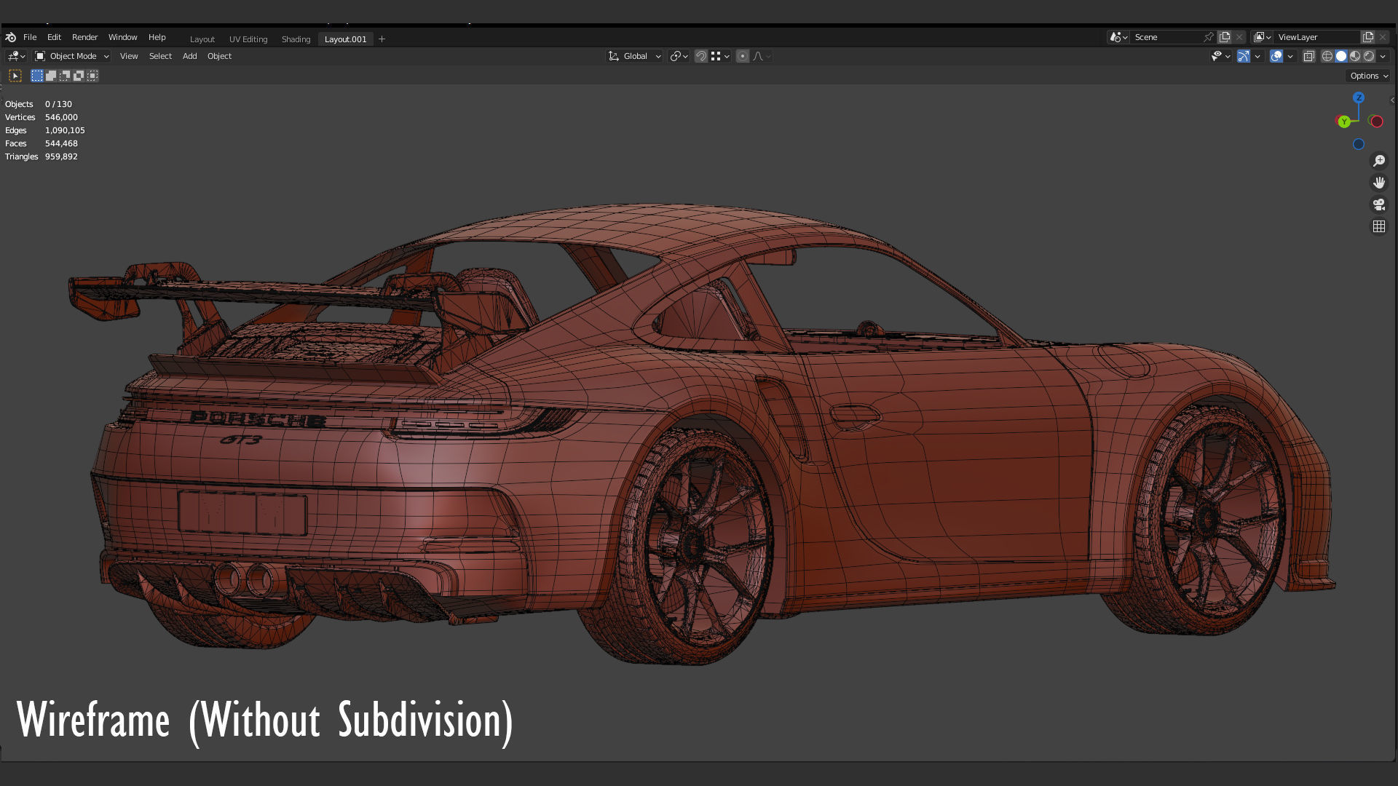Image resolution: width=1398 pixels, height=786 pixels.
Task: Open the editor type selector dropdown
Action: click(x=16, y=56)
